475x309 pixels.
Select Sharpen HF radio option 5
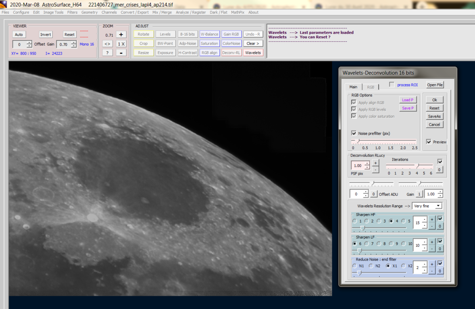404,221
